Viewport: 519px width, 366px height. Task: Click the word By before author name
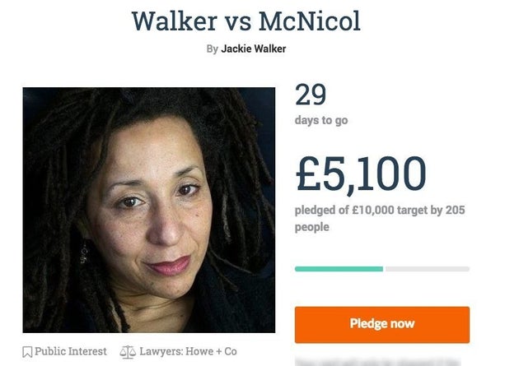tap(212, 49)
